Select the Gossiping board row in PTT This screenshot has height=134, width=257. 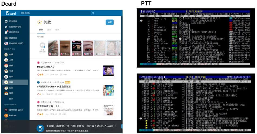(195, 18)
